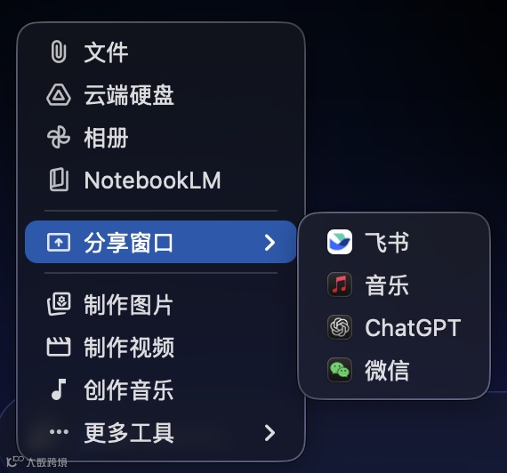This screenshot has width=507, height=473.
Task: Select the 制作视频 text option
Action: pyautogui.click(x=129, y=347)
